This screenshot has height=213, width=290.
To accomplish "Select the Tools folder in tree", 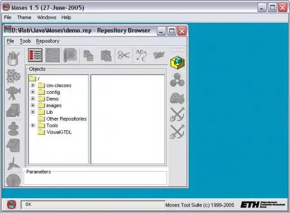I will pos(48,126).
